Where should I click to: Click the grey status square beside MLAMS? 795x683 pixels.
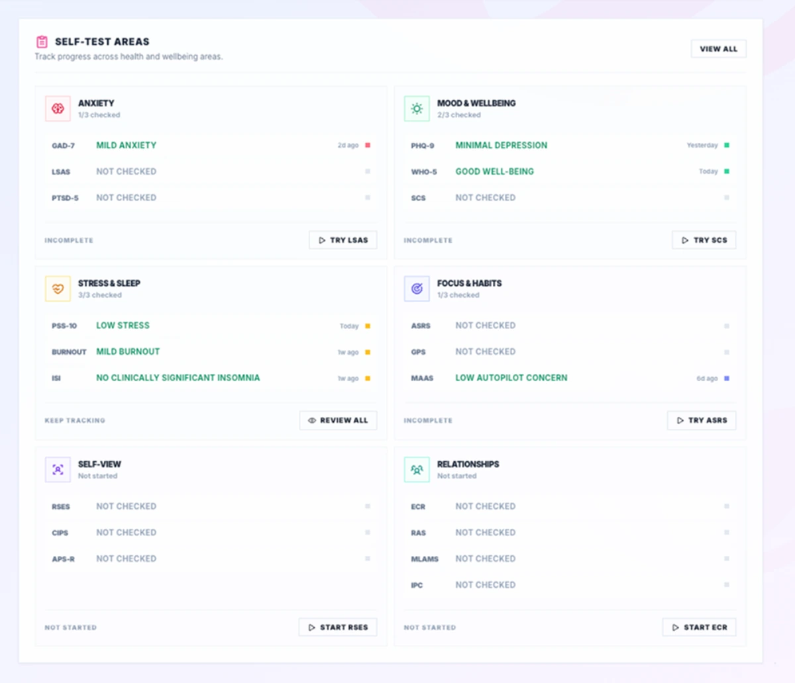pos(727,559)
